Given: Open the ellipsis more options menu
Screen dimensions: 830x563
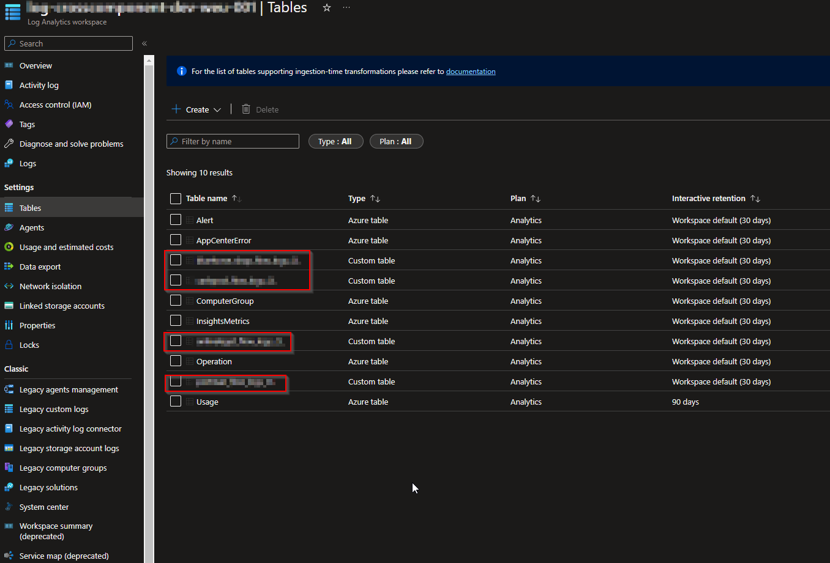Looking at the screenshot, I should click(346, 8).
